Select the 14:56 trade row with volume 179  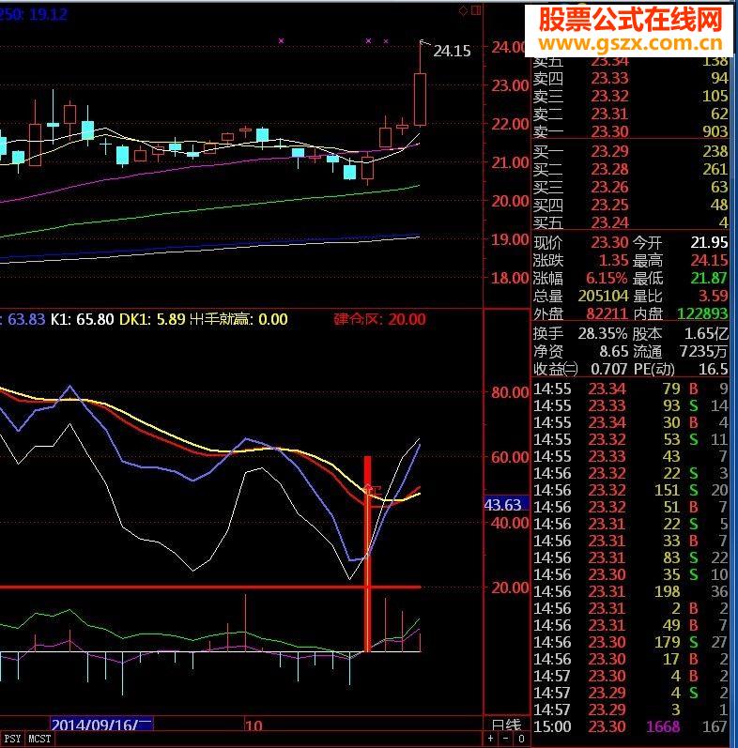pos(631,642)
